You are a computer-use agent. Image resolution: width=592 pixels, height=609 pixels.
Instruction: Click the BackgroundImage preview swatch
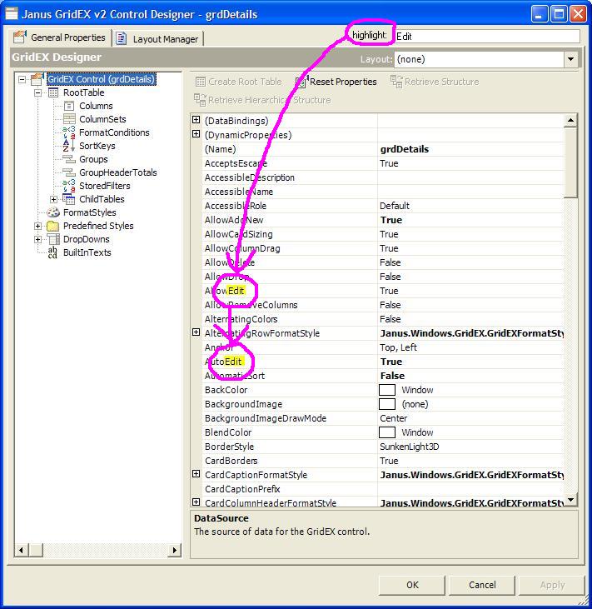coord(387,404)
